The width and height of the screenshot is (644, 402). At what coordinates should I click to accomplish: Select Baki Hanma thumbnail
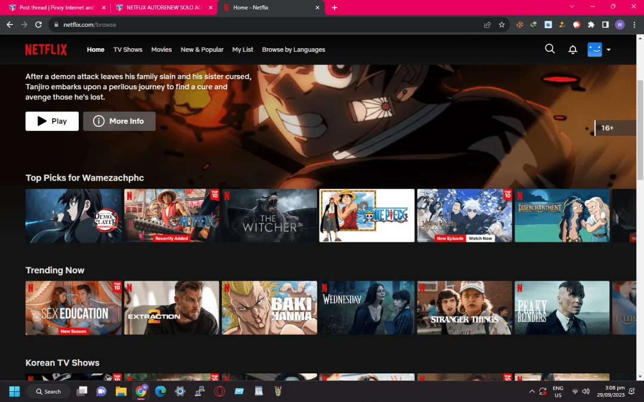[x=270, y=308]
